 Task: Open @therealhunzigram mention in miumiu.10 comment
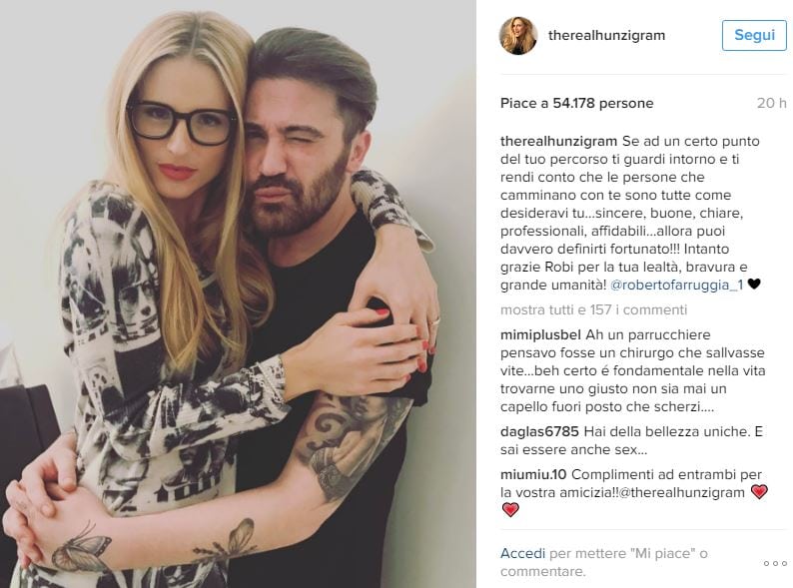pos(681,492)
